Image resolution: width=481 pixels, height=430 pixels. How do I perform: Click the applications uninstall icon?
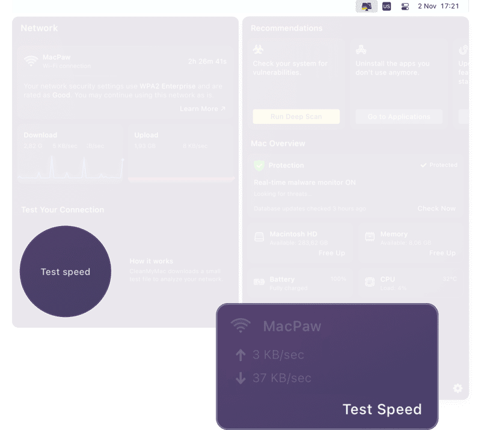[361, 49]
